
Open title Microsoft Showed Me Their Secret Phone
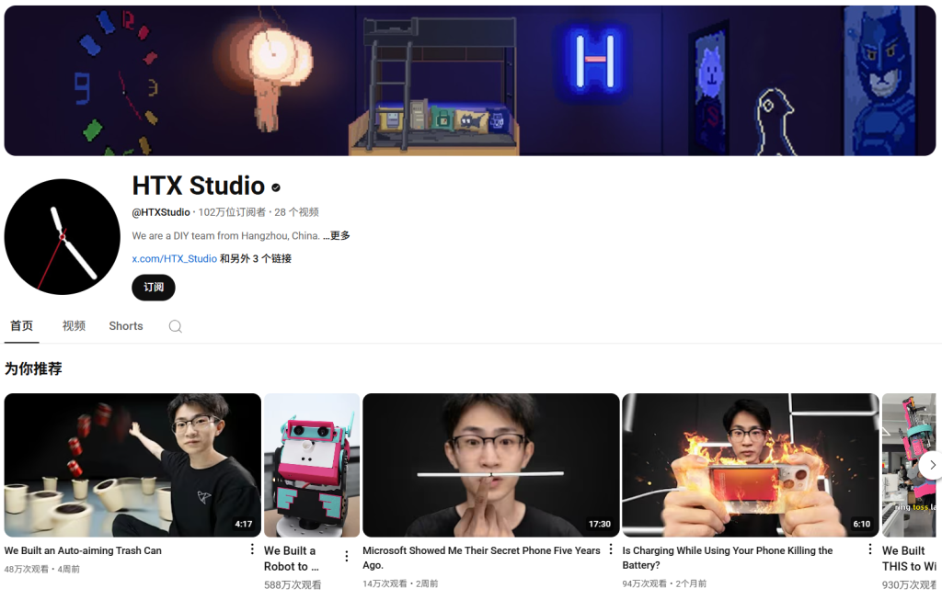pos(481,558)
